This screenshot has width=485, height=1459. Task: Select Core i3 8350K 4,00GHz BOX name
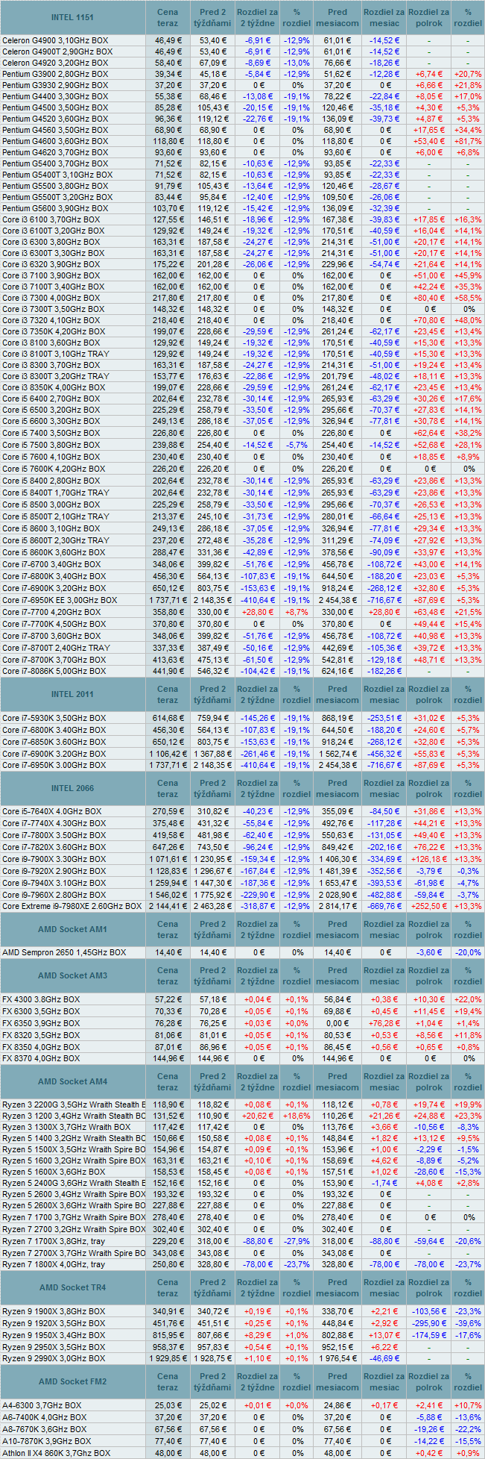coord(54,387)
